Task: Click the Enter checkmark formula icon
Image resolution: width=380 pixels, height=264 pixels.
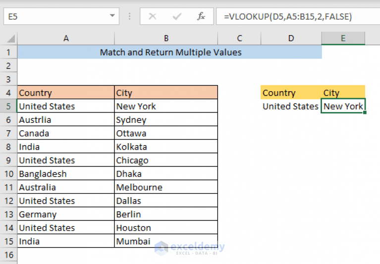Action: tap(177, 16)
